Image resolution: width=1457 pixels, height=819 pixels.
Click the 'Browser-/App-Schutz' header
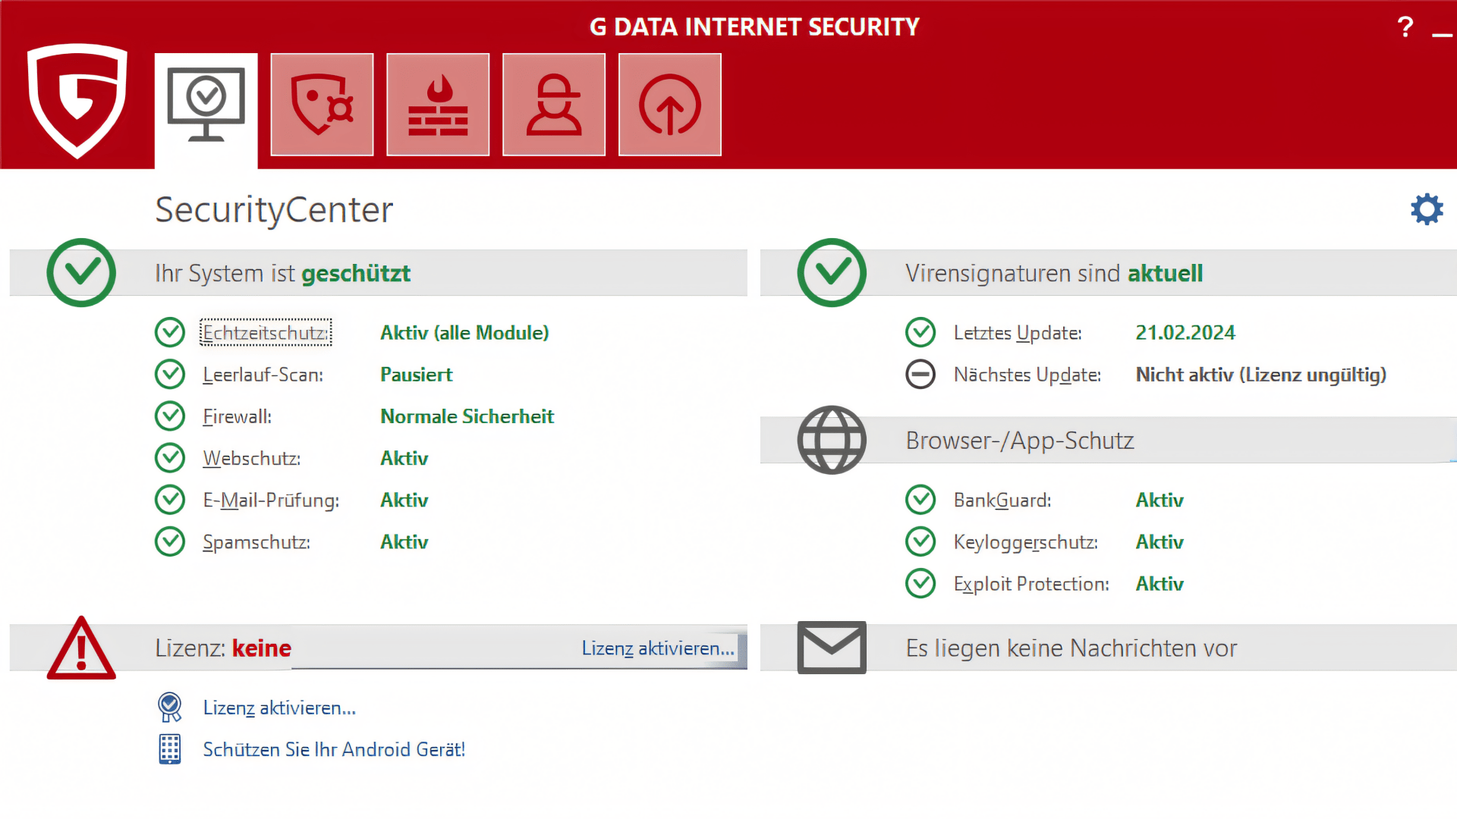[x=1020, y=441]
